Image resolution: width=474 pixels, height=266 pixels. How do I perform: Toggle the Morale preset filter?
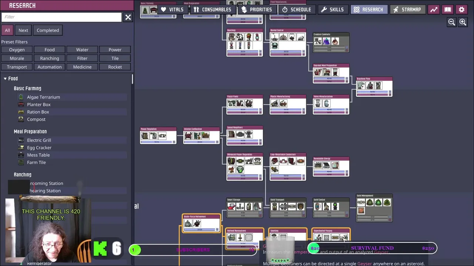pos(17,58)
